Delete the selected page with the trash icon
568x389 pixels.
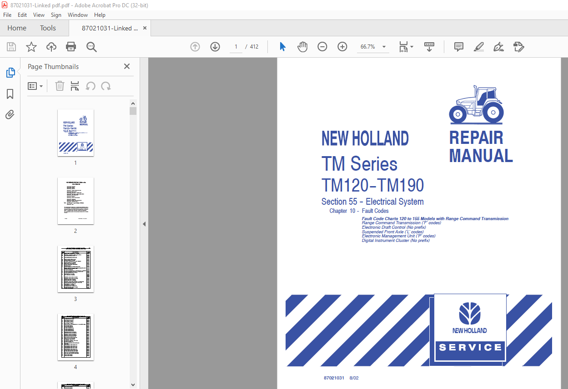(x=60, y=86)
